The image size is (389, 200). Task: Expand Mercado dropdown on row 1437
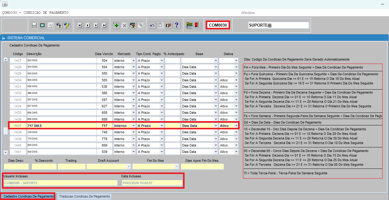[x=133, y=126]
